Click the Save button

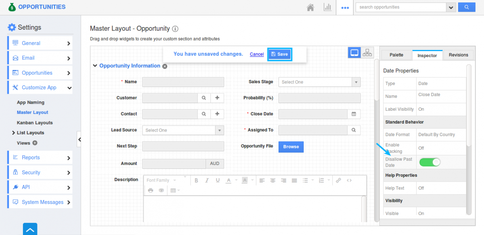coord(279,54)
